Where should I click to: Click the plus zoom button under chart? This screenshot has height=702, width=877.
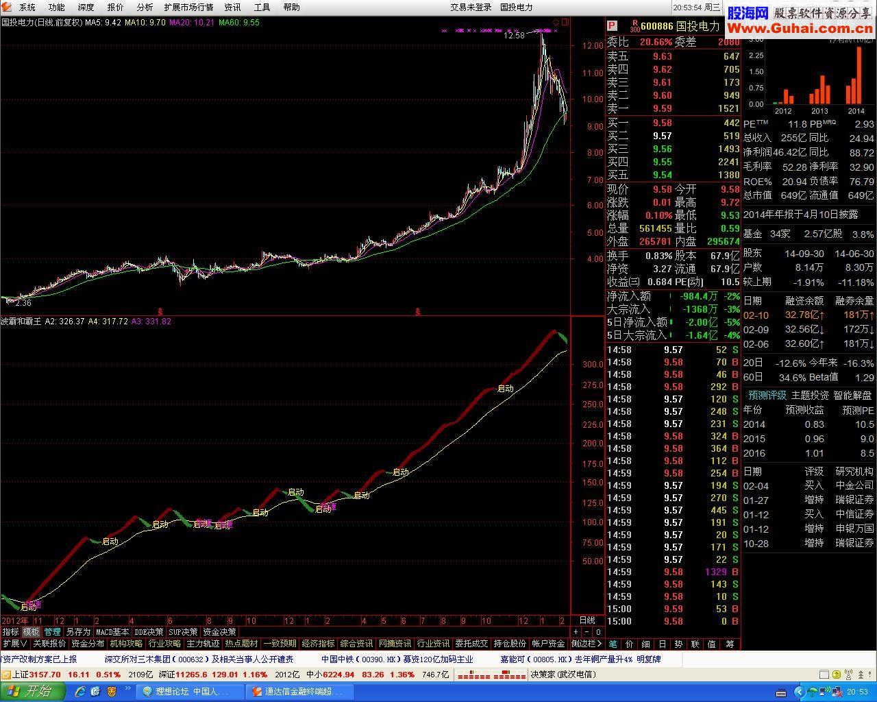[576, 632]
